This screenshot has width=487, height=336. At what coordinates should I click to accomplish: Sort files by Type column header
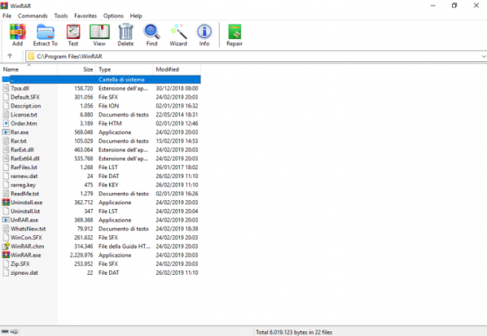coord(124,69)
